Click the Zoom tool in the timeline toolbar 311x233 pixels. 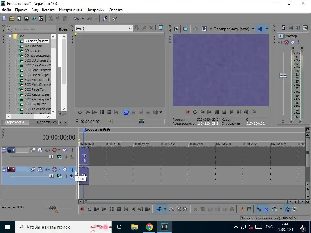tap(186, 209)
